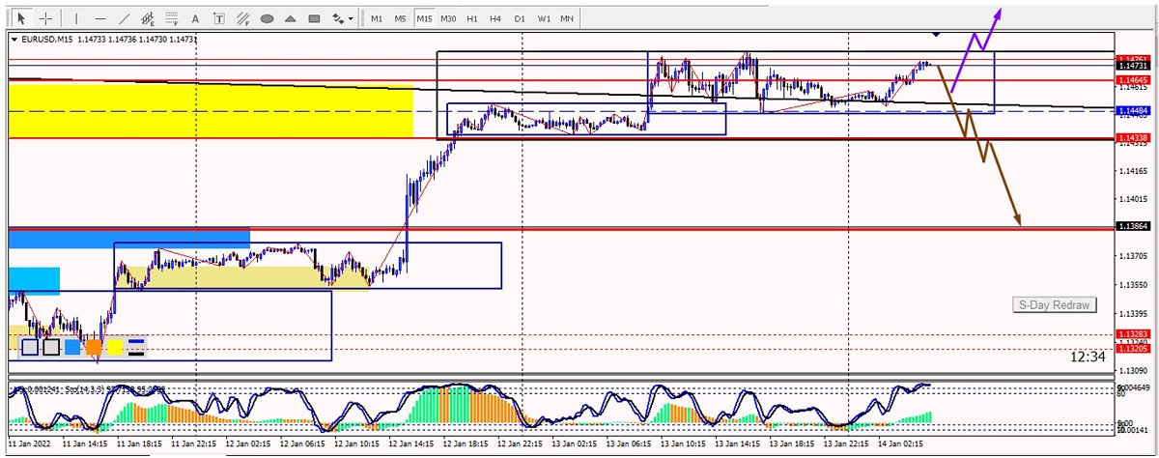Select the Fibonacci retracement tool

[x=172, y=18]
